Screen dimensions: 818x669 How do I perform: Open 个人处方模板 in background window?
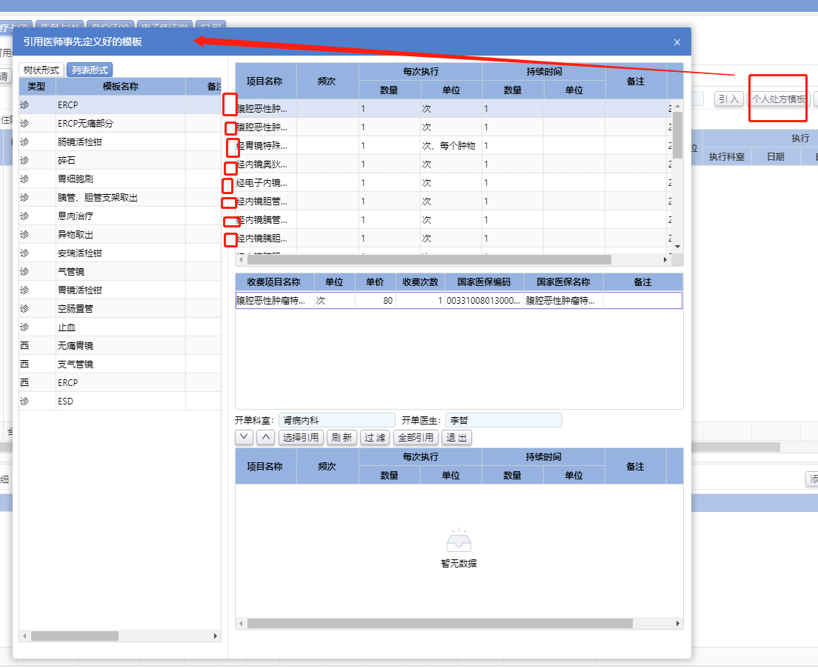point(778,99)
